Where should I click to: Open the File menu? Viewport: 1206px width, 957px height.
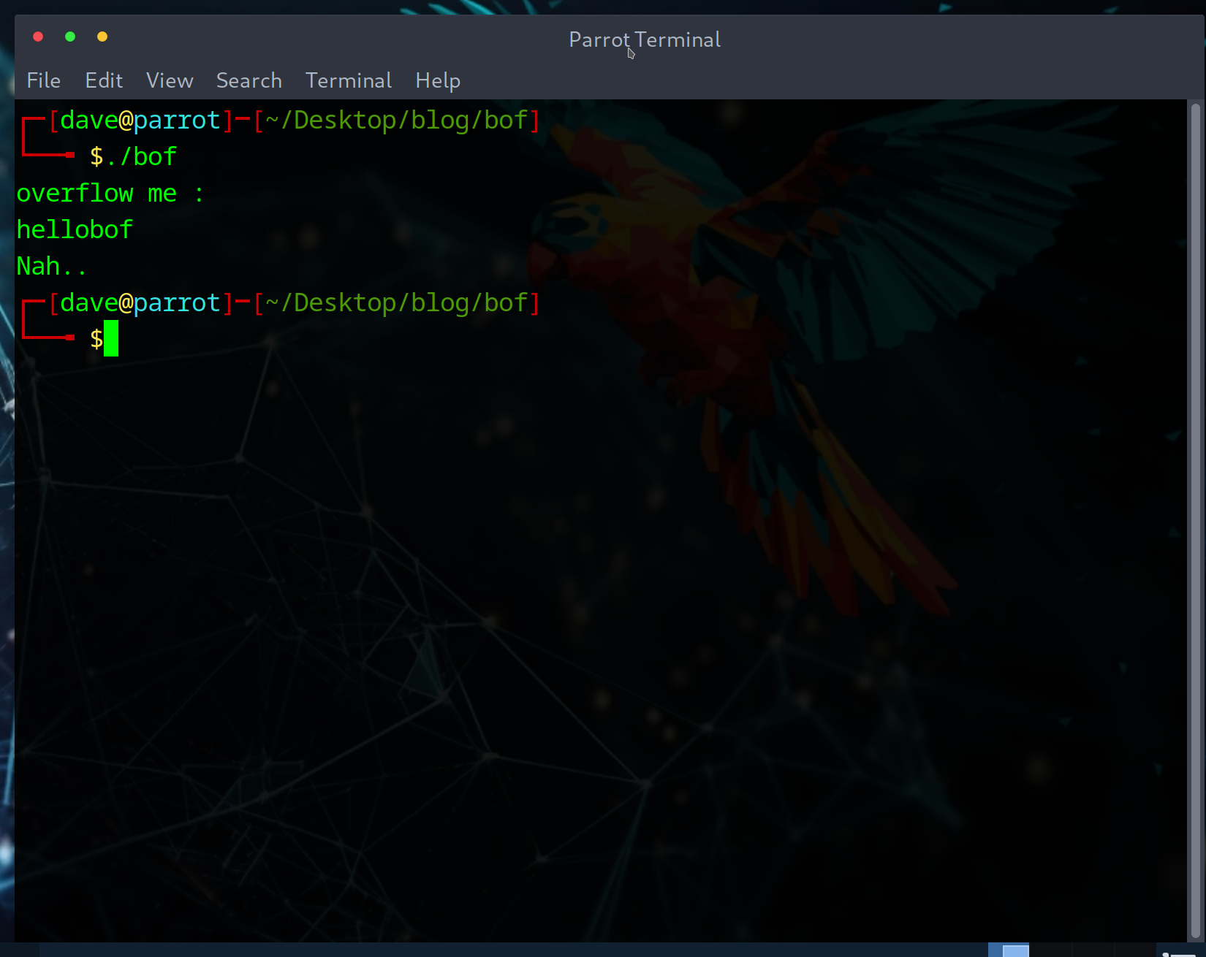click(x=43, y=80)
